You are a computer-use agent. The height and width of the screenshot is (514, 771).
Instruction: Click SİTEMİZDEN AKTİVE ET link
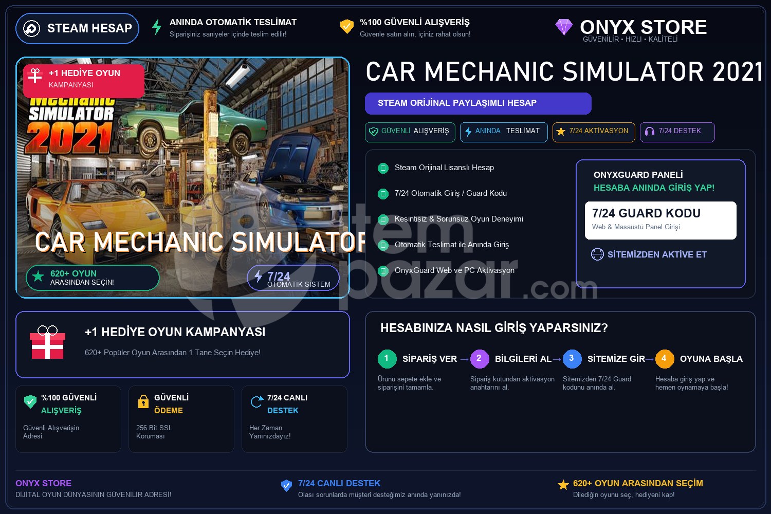click(657, 254)
